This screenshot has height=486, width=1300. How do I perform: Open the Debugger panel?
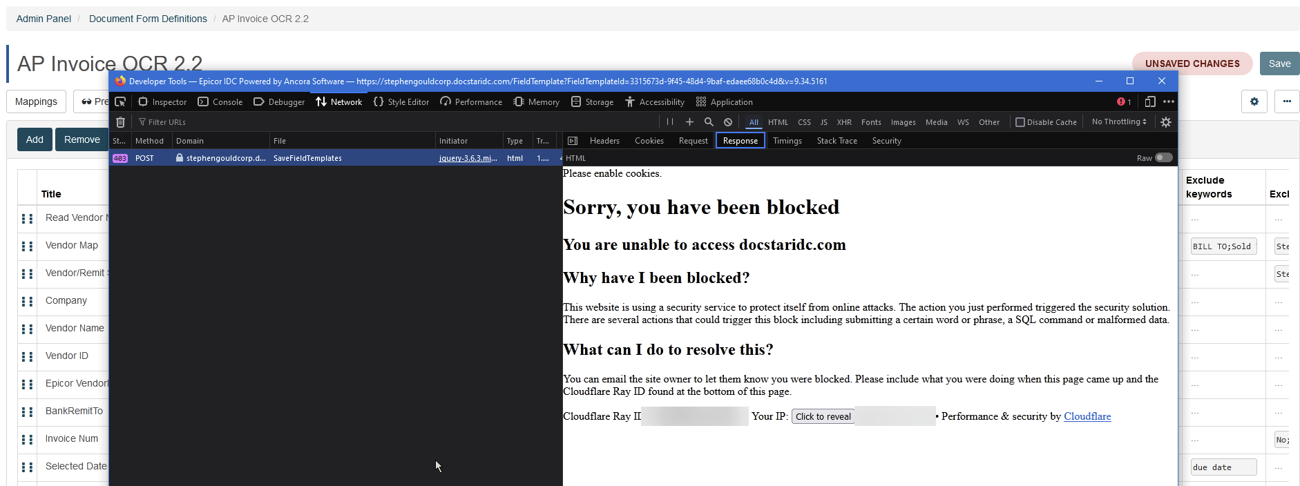pyautogui.click(x=279, y=102)
